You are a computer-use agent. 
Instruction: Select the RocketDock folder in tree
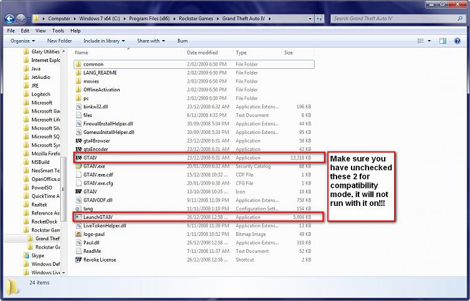[44, 222]
